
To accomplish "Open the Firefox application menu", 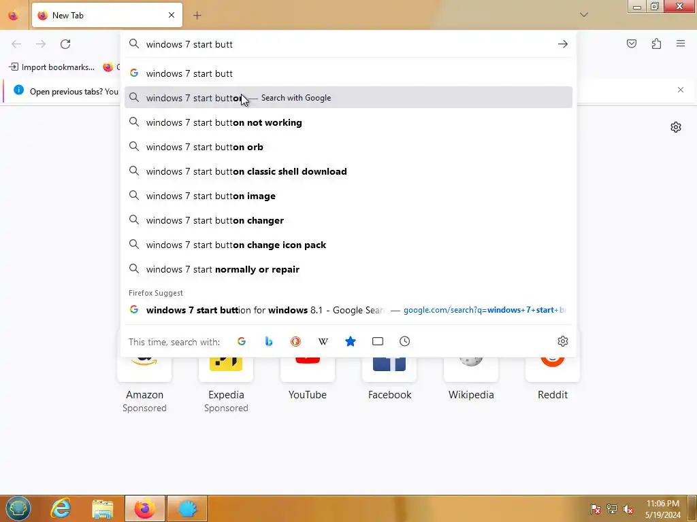I will [681, 43].
